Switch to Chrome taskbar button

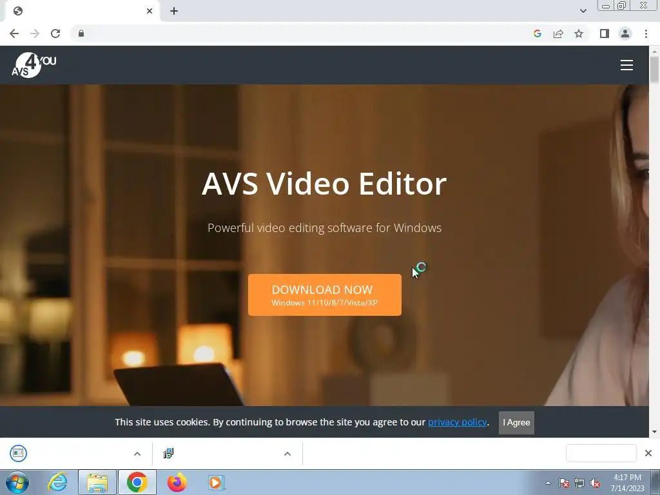point(137,482)
